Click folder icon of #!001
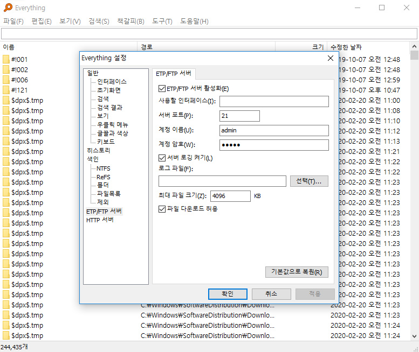 [6, 59]
